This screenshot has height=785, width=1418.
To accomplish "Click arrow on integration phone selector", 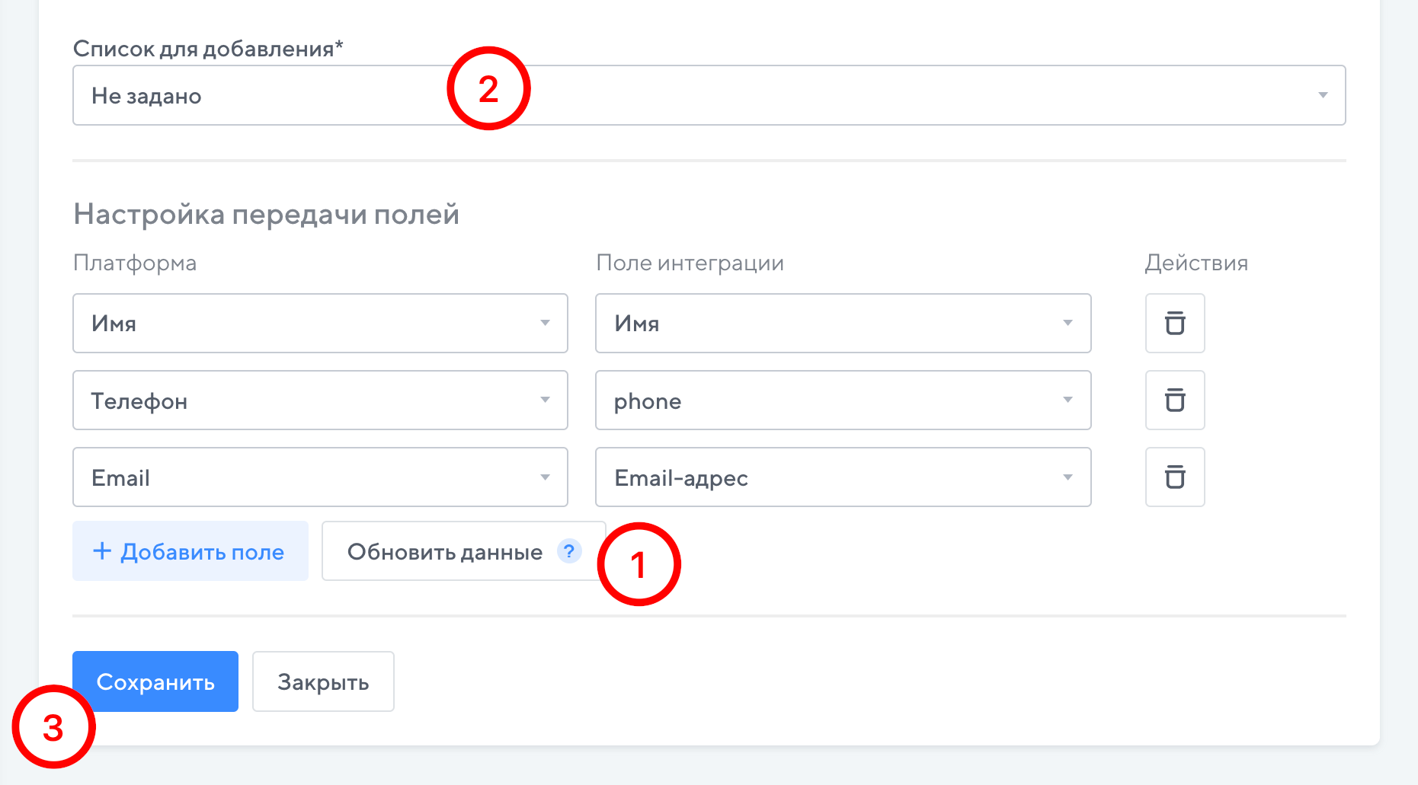I will 1068,400.
